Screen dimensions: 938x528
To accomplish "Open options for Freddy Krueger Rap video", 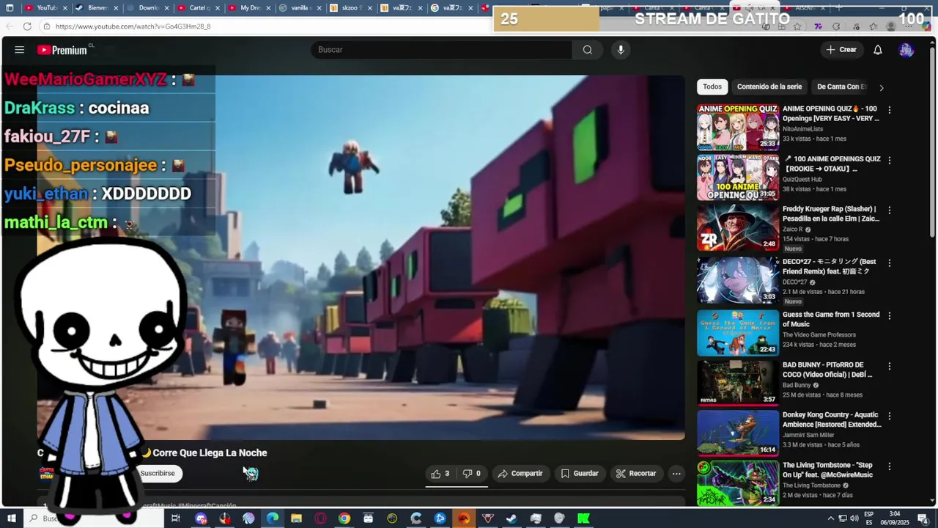I will pos(890,210).
